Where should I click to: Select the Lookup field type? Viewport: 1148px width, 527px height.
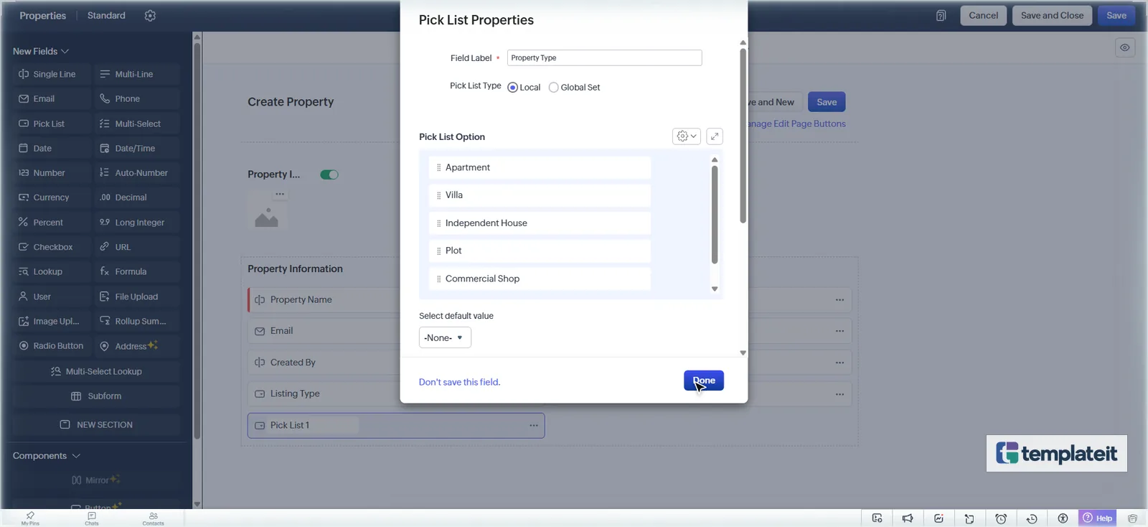point(52,271)
